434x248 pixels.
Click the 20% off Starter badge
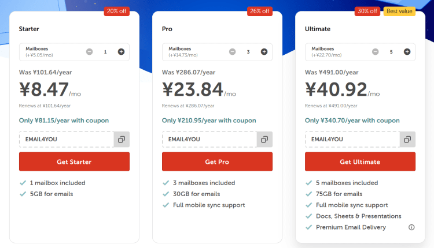pyautogui.click(x=116, y=12)
